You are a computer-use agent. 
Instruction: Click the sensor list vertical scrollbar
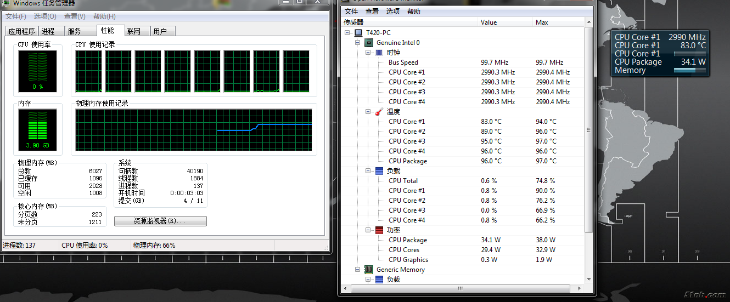(x=589, y=130)
